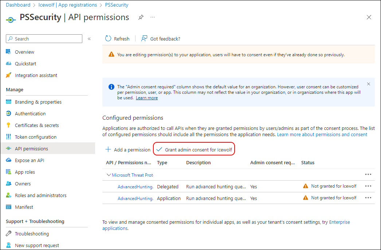
Task: Click the Manifest icon in the sidebar
Action: coord(8,207)
